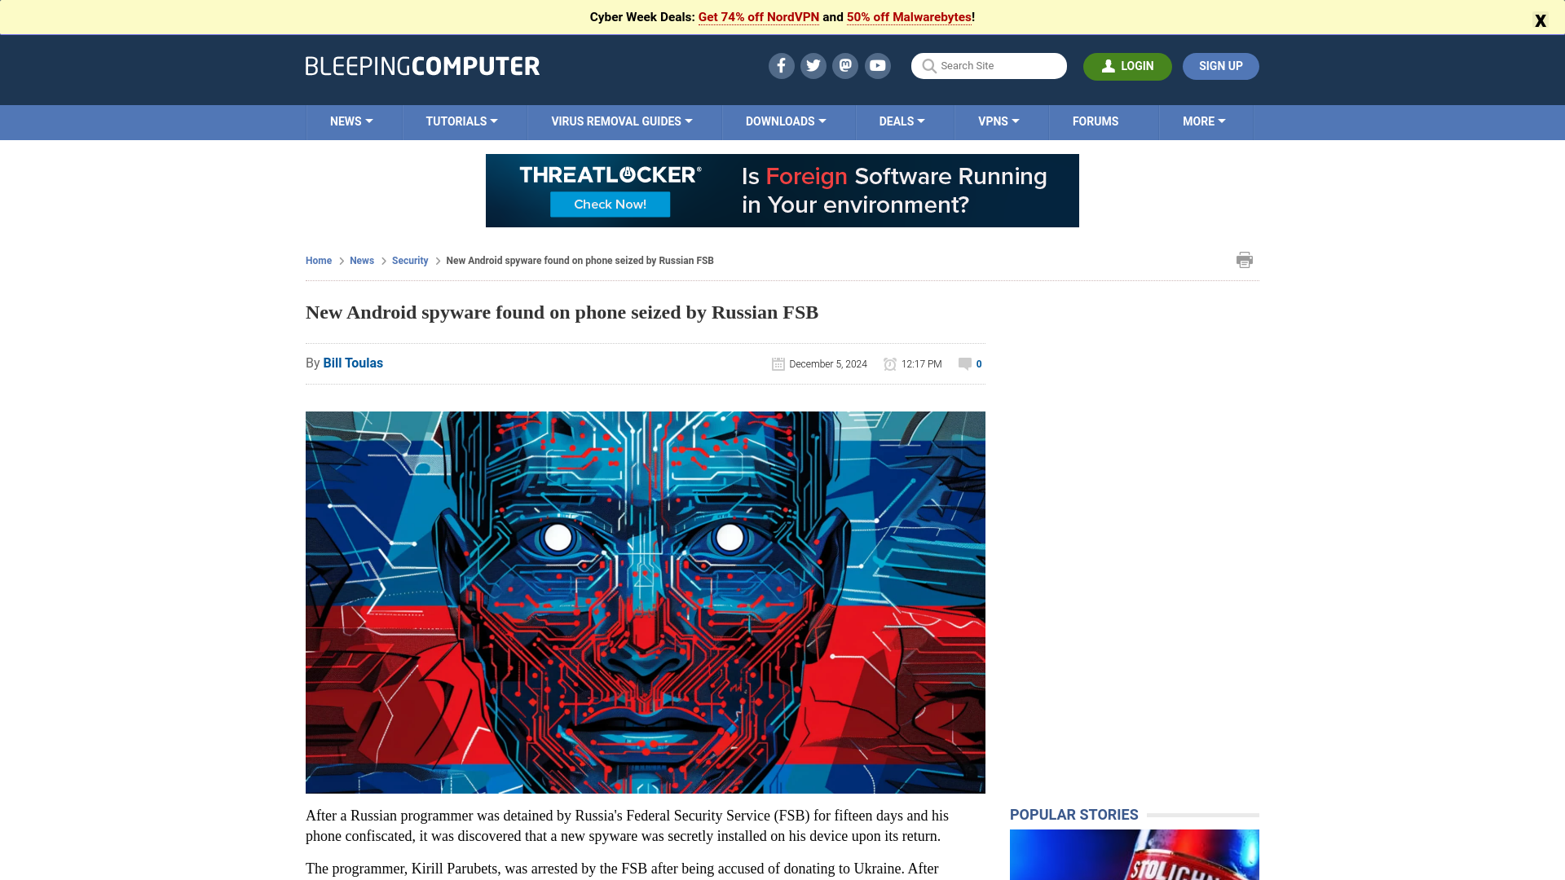Image resolution: width=1565 pixels, height=880 pixels.
Task: Click the Security breadcrumb link
Action: coord(409,260)
